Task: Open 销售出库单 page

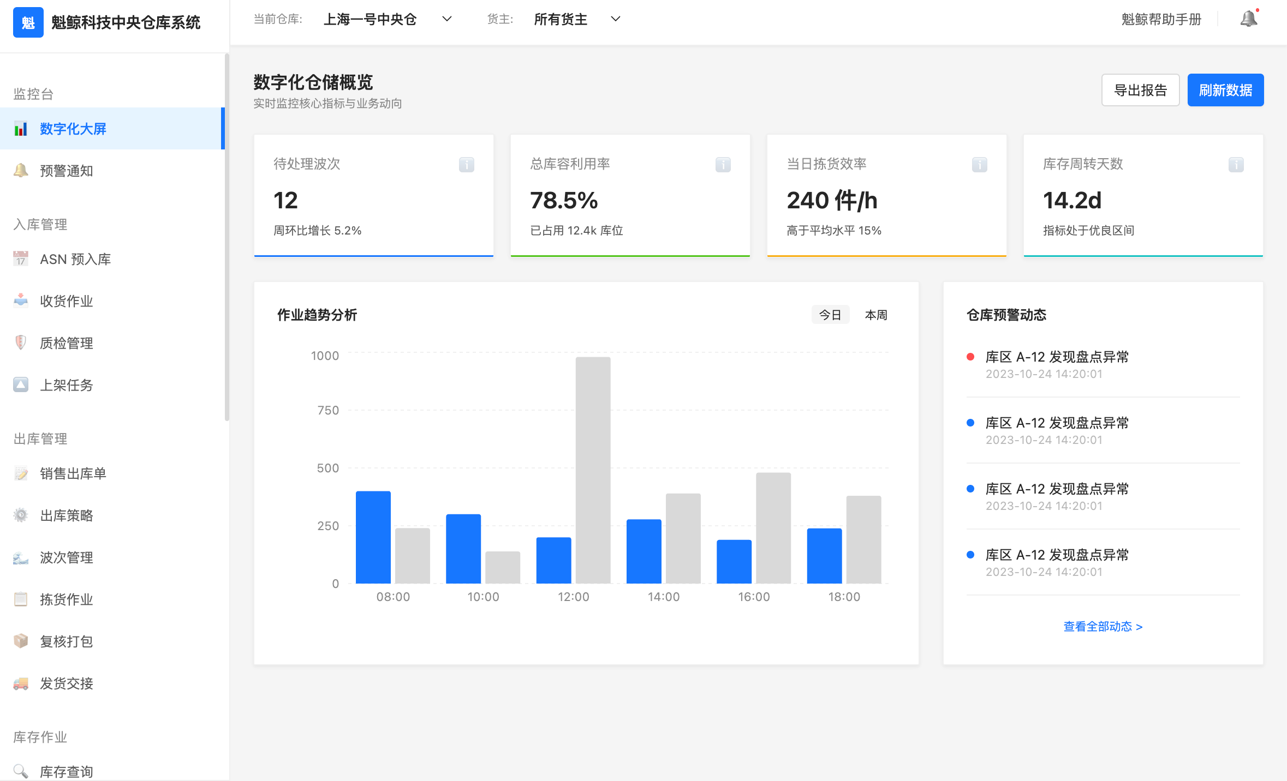Action: (112, 473)
